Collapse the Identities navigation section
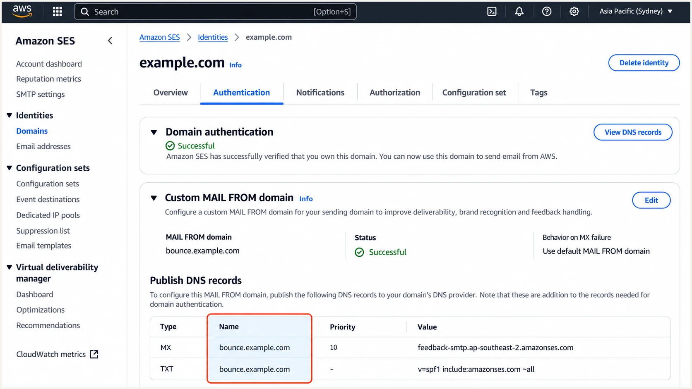 [x=9, y=115]
